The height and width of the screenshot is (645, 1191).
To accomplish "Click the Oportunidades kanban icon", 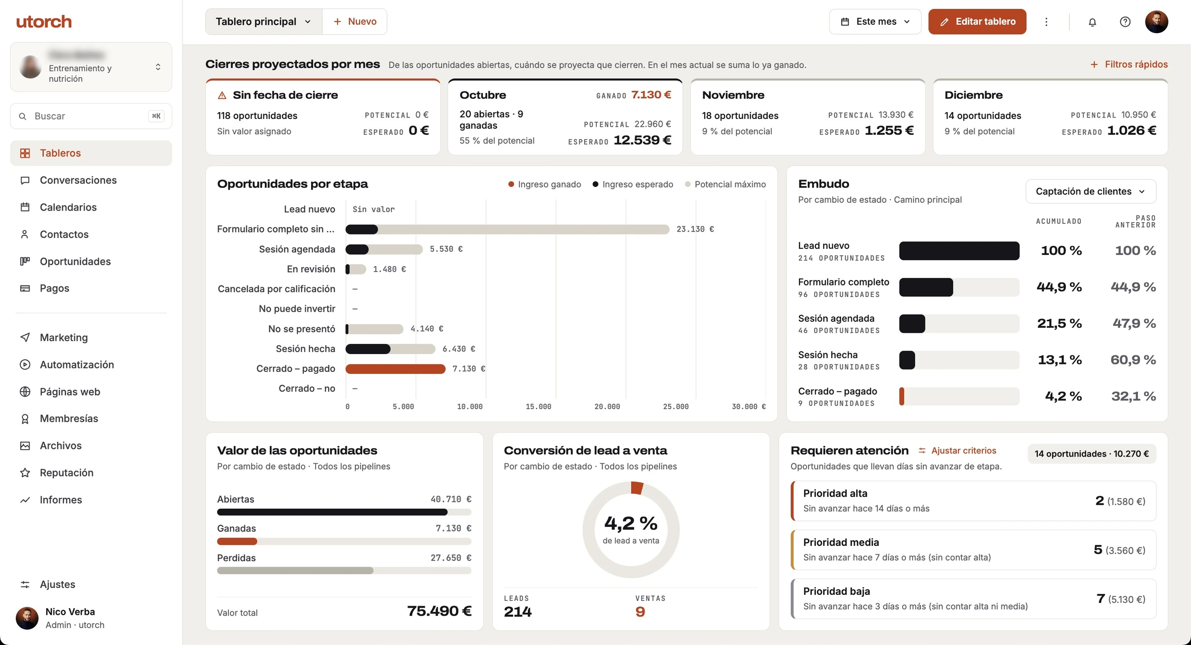I will tap(25, 261).
